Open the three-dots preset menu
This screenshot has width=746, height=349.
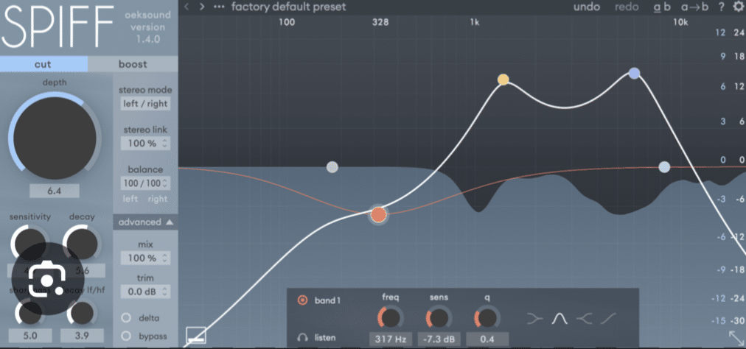[x=219, y=7]
